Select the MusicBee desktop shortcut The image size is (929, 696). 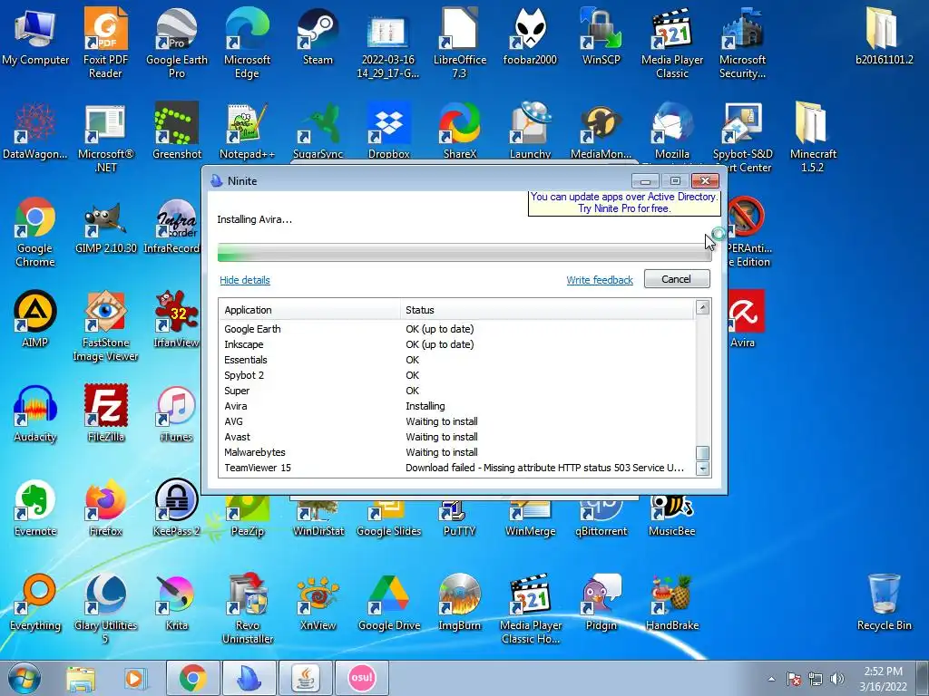point(672,517)
